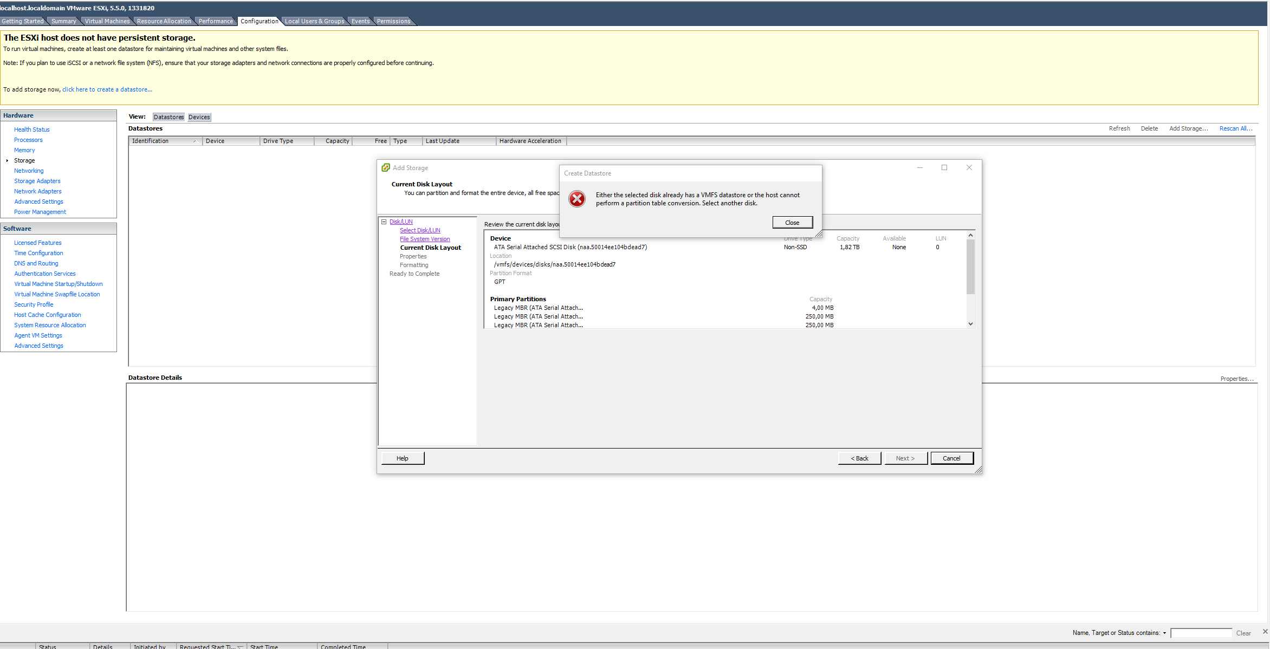1270x649 pixels.
Task: Open the Permissions tab
Action: 394,21
